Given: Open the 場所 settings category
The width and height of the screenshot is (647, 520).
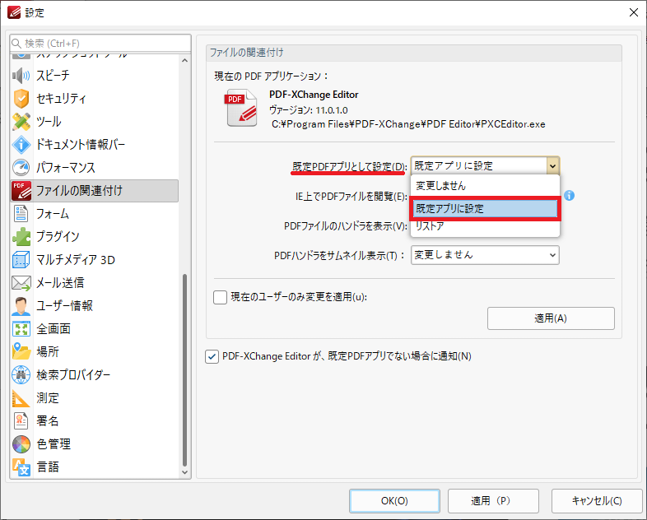Looking at the screenshot, I should click(95, 352).
